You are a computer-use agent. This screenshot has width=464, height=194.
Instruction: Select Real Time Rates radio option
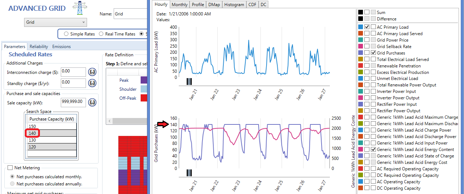pos(101,34)
